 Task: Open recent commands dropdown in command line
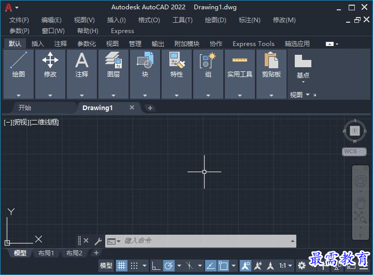pos(119,241)
